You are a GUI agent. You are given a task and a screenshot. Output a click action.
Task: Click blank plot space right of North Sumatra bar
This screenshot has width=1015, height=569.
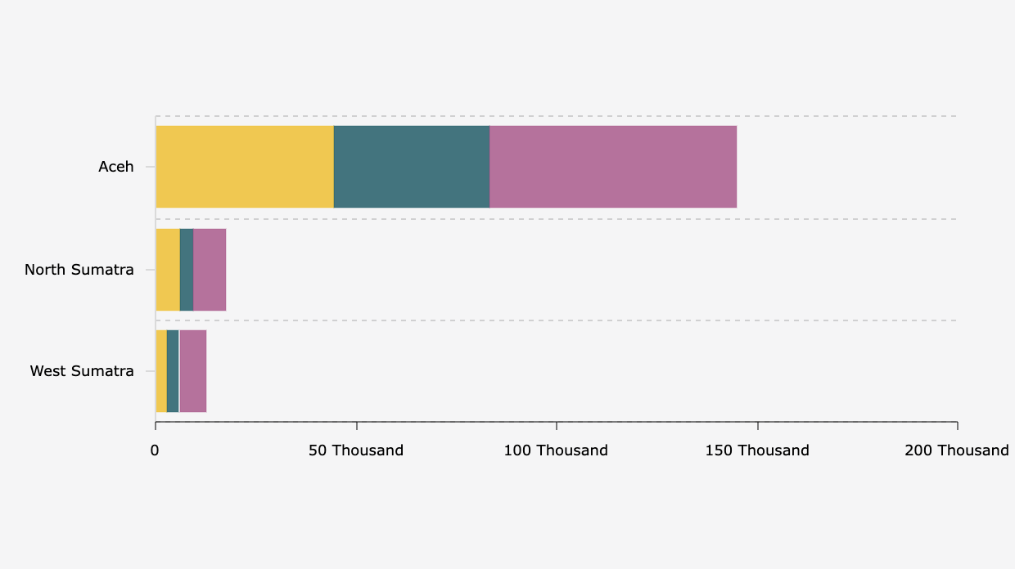(x=589, y=270)
